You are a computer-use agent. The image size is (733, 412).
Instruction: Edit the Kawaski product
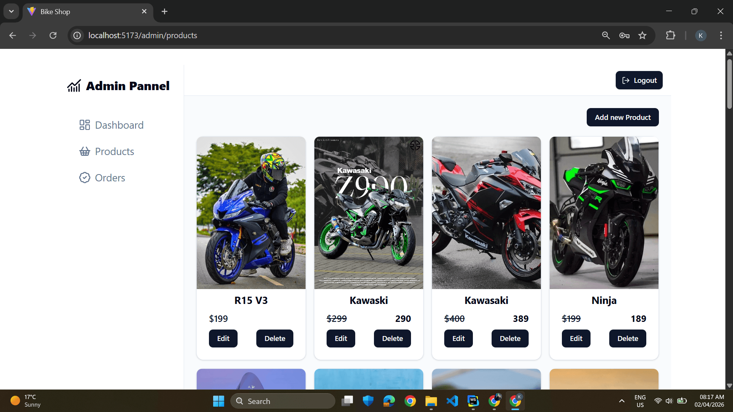pyautogui.click(x=341, y=338)
